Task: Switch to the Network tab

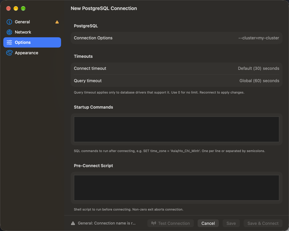Action: [x=32, y=32]
